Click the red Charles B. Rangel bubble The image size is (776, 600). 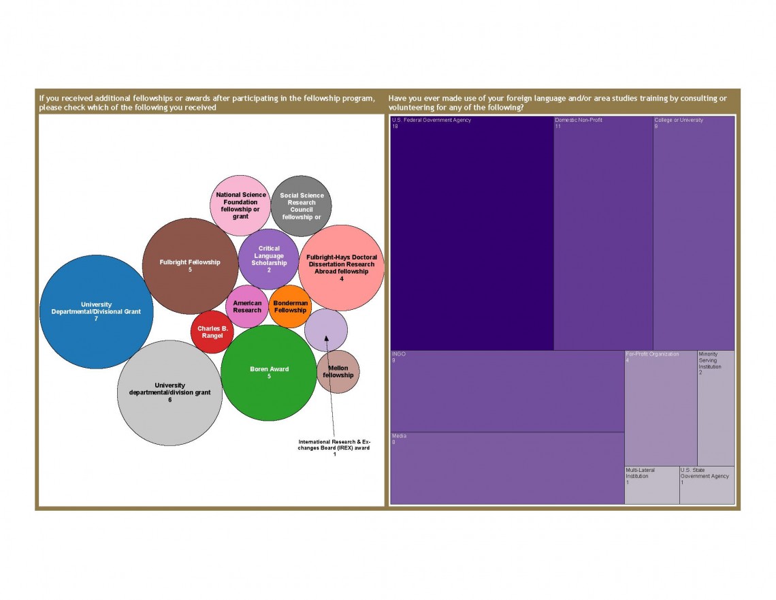(212, 332)
